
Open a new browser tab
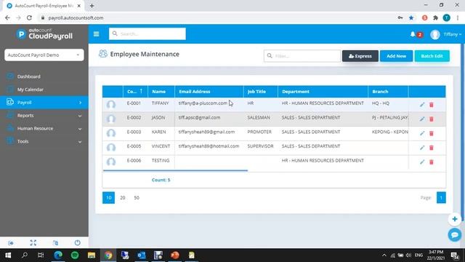coord(92,6)
